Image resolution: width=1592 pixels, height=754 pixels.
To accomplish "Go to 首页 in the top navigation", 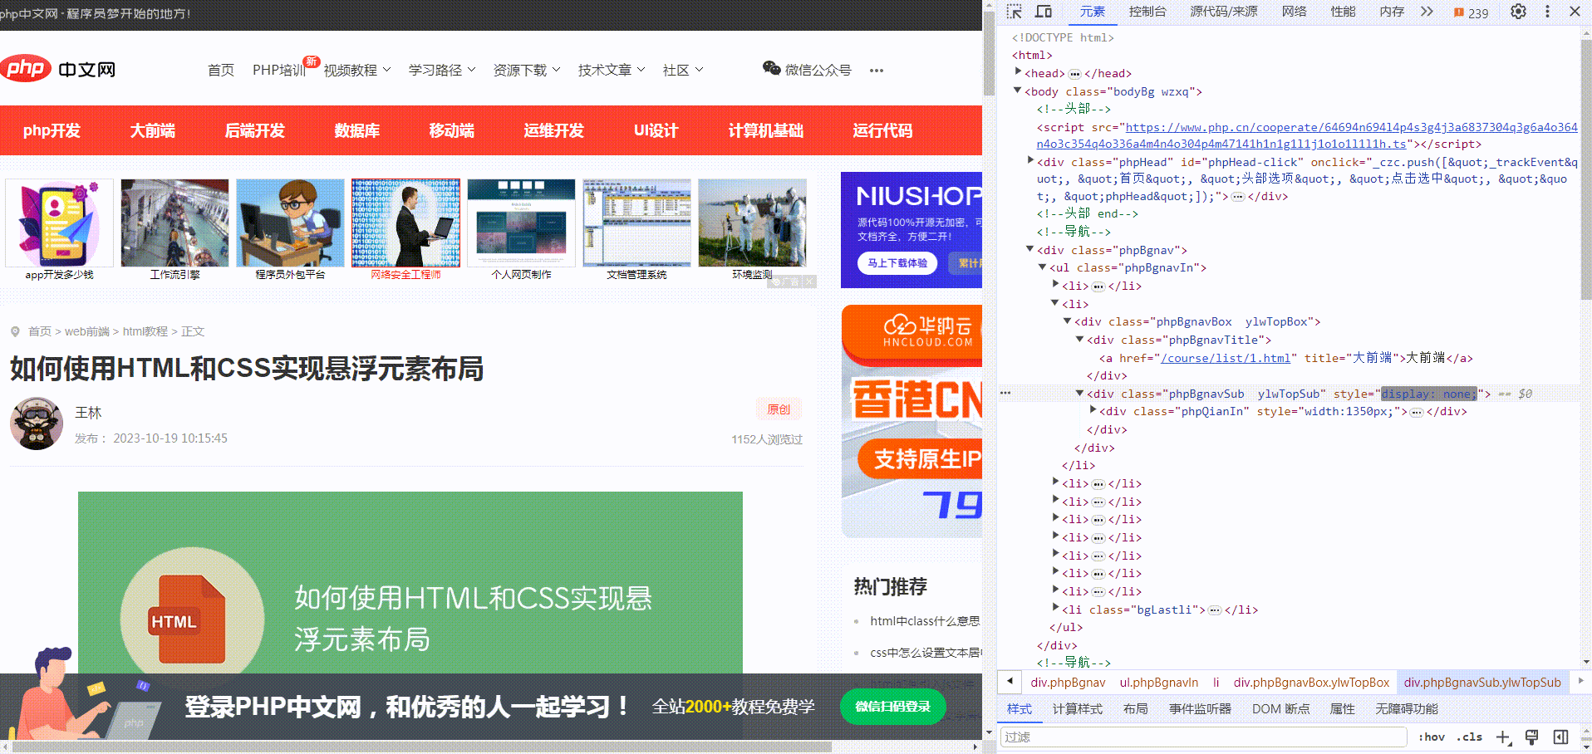I will click(x=221, y=71).
